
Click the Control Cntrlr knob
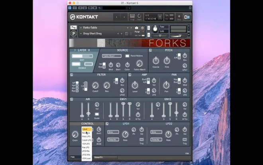pos(75,134)
